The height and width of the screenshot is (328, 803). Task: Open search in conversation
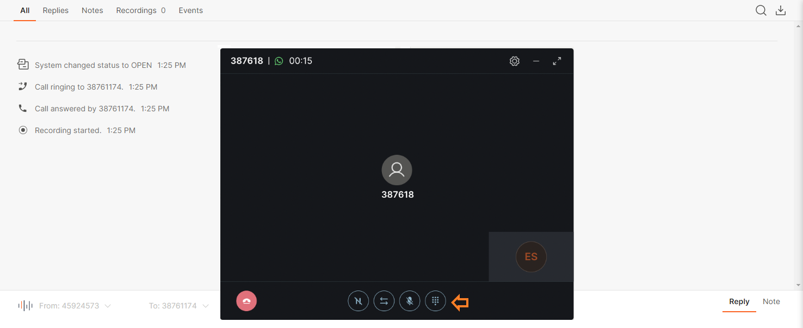point(761,10)
